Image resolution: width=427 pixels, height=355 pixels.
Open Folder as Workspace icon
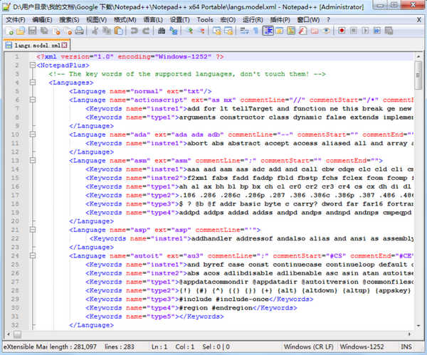point(315,31)
